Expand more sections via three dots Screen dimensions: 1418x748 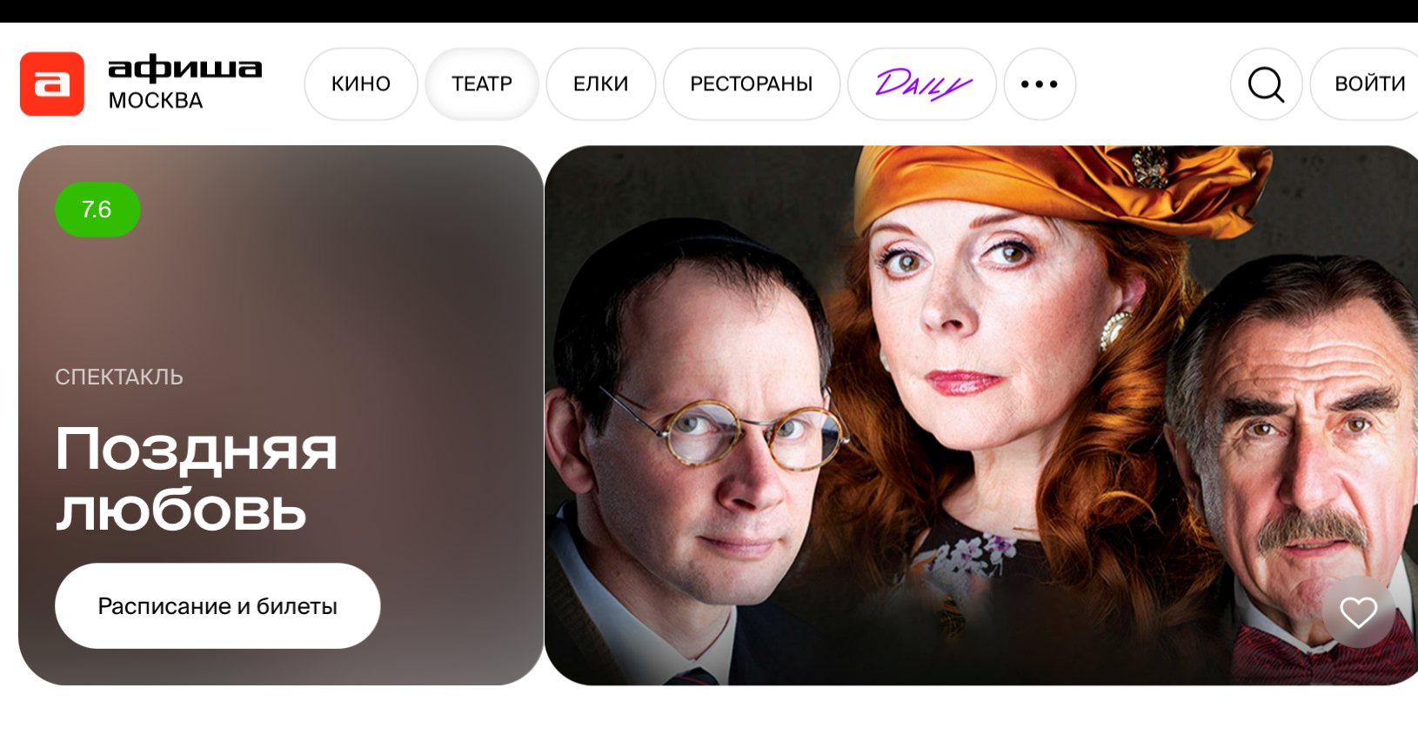[x=1040, y=84]
